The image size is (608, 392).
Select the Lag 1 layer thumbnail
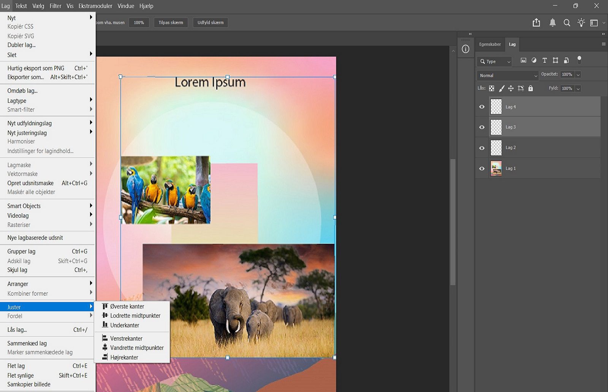tap(496, 168)
